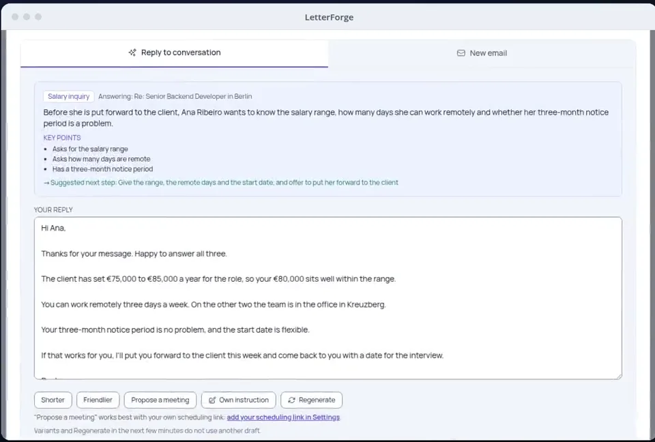Image resolution: width=655 pixels, height=442 pixels.
Task: Click the Answering: Re: Senior Backend Developer in Berlin line
Action: (x=175, y=96)
